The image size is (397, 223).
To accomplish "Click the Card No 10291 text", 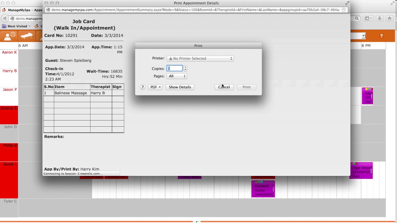I will coord(61,35).
